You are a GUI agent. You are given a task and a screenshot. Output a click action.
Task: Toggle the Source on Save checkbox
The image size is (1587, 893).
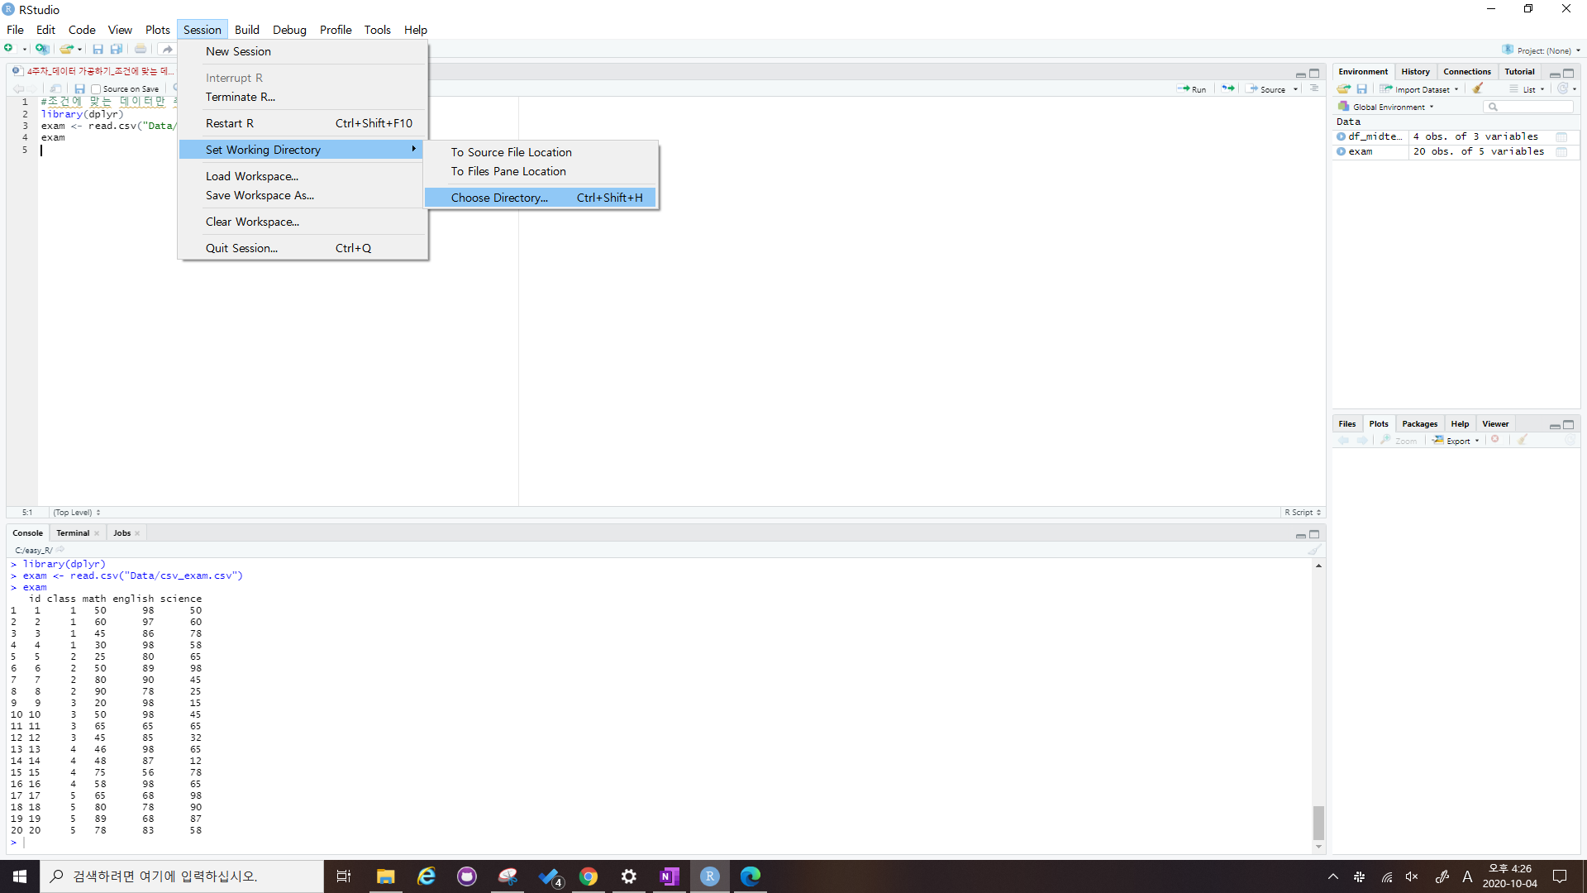tap(96, 89)
